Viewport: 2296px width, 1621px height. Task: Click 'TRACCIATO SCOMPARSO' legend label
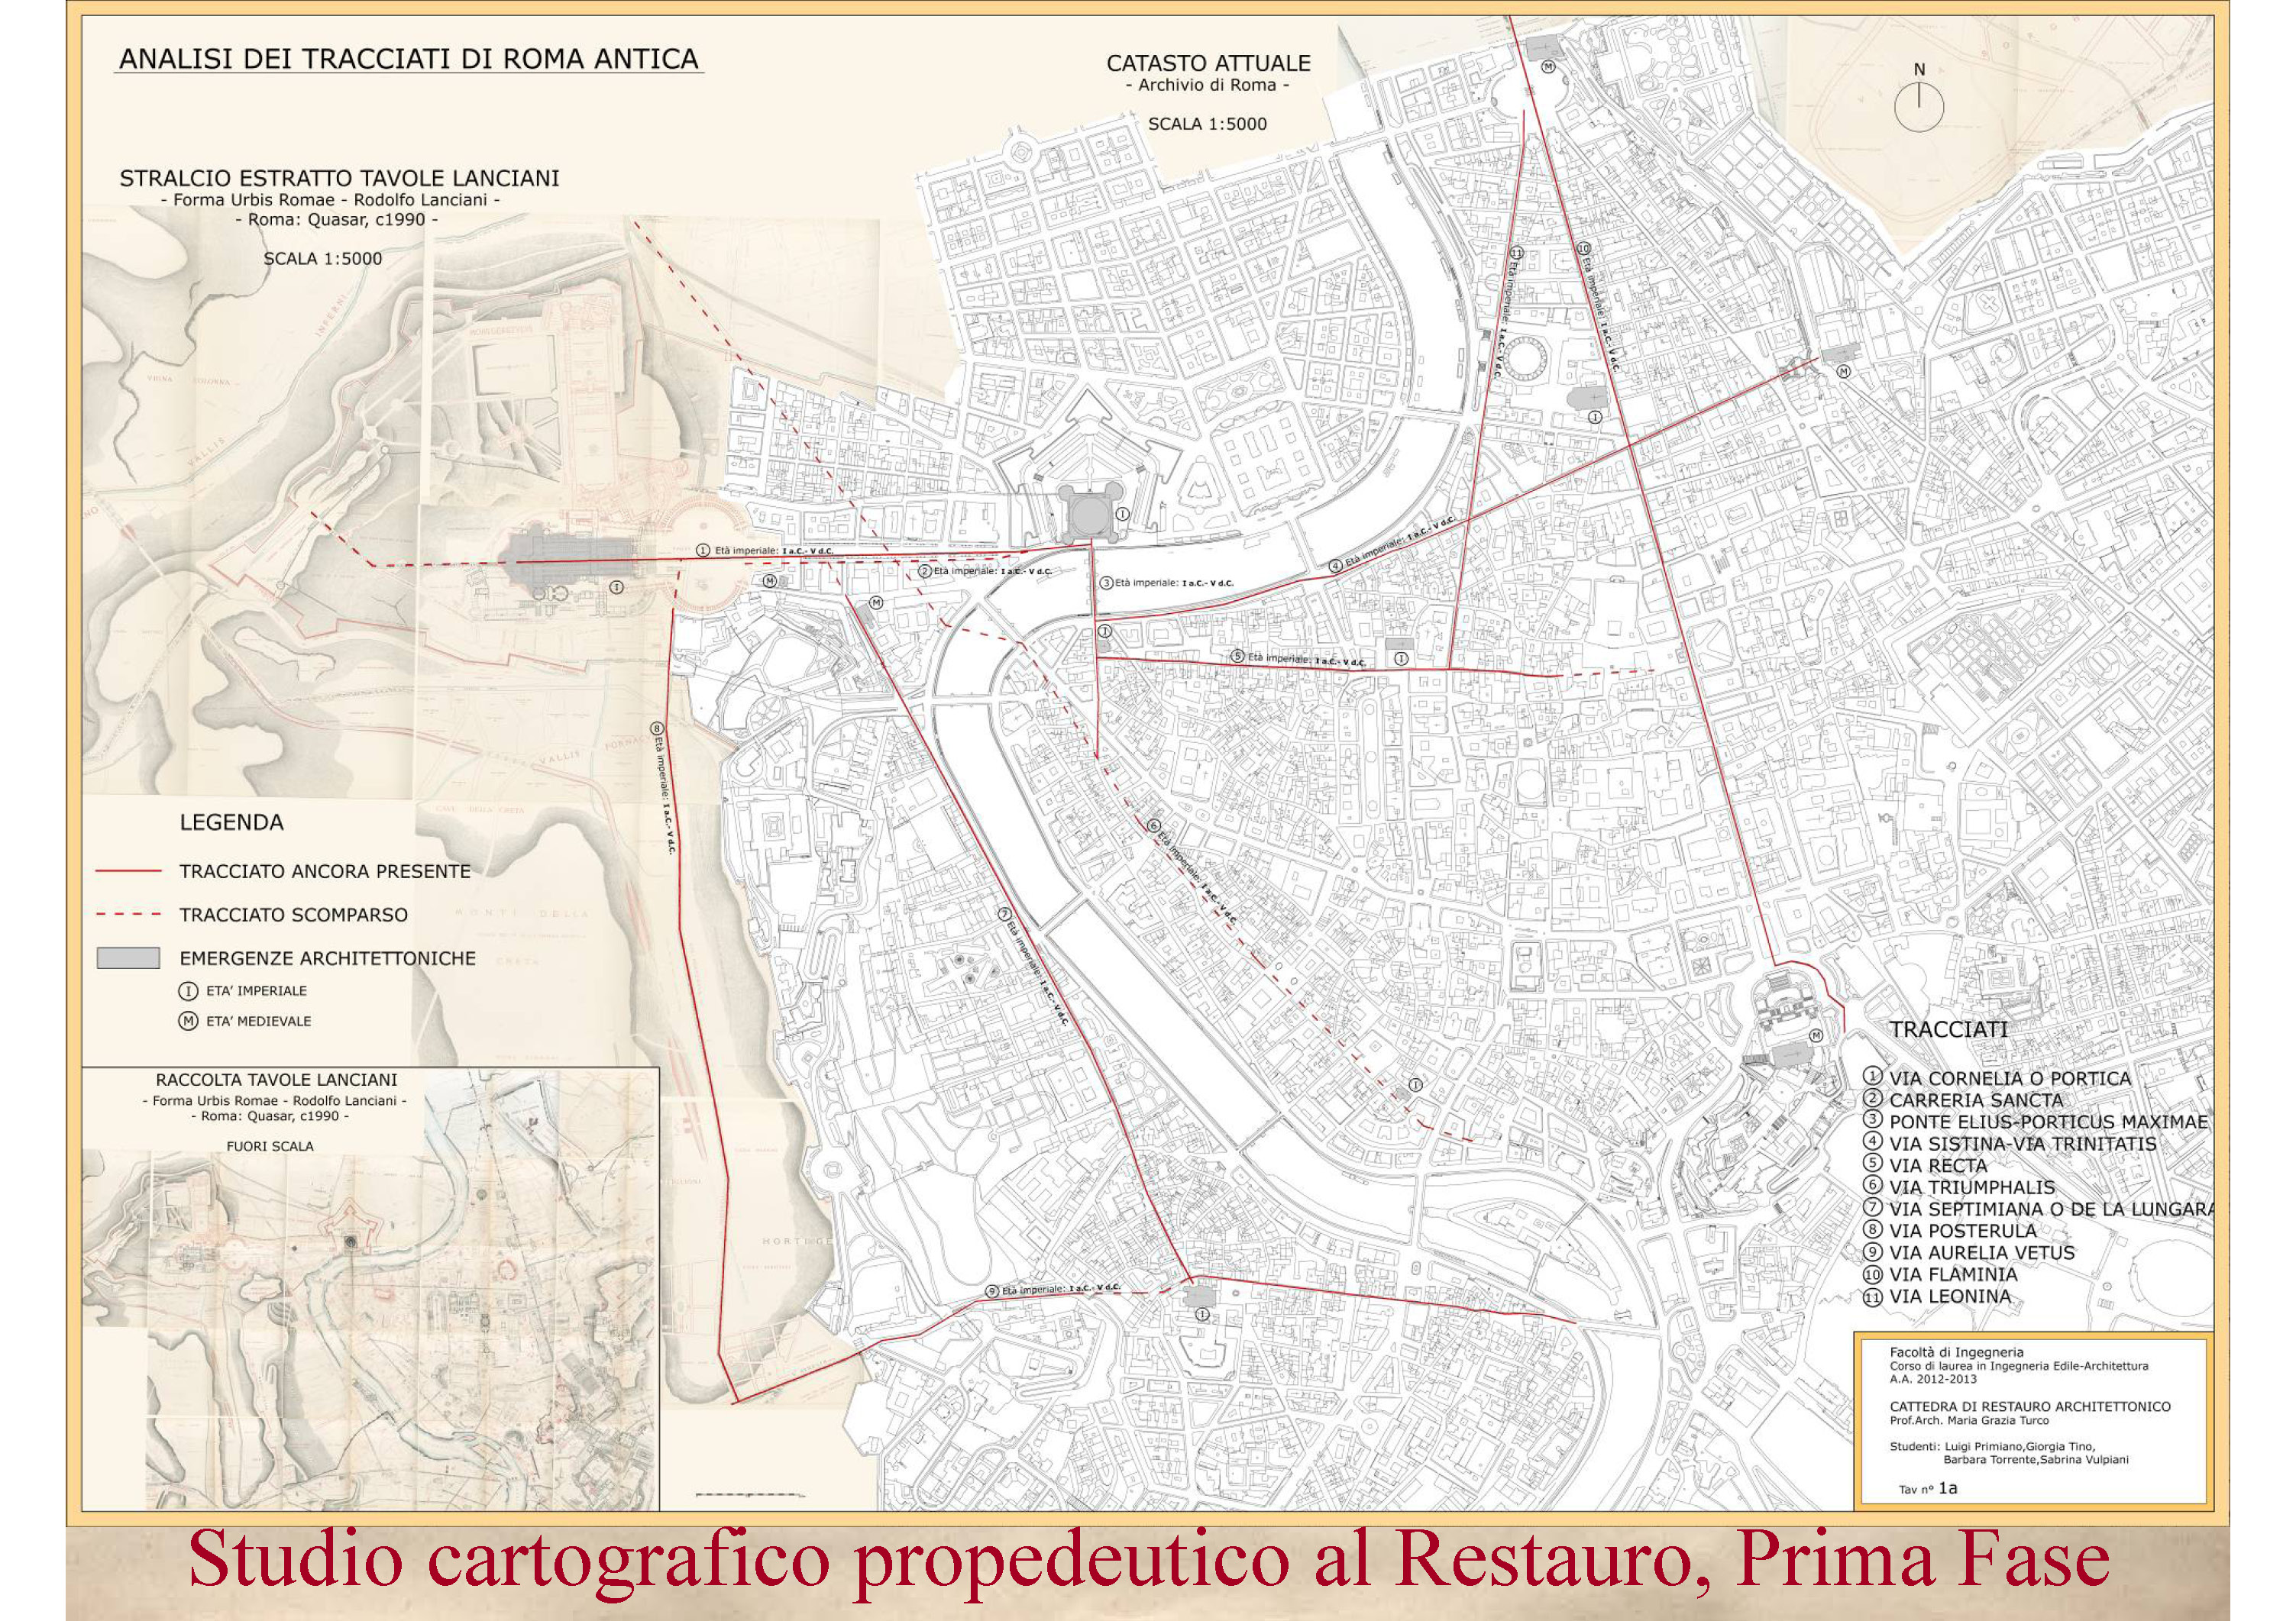tap(294, 915)
